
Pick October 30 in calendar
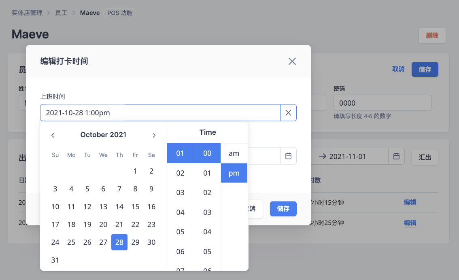pos(151,242)
